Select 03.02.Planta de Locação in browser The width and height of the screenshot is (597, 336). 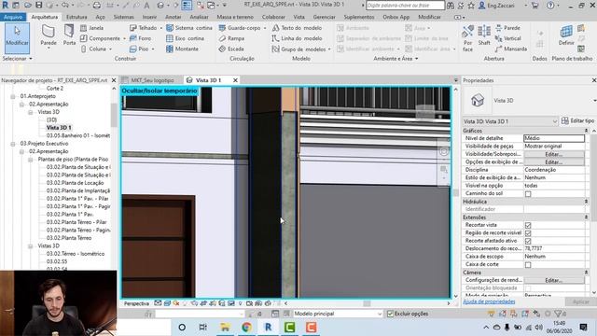tap(75, 183)
